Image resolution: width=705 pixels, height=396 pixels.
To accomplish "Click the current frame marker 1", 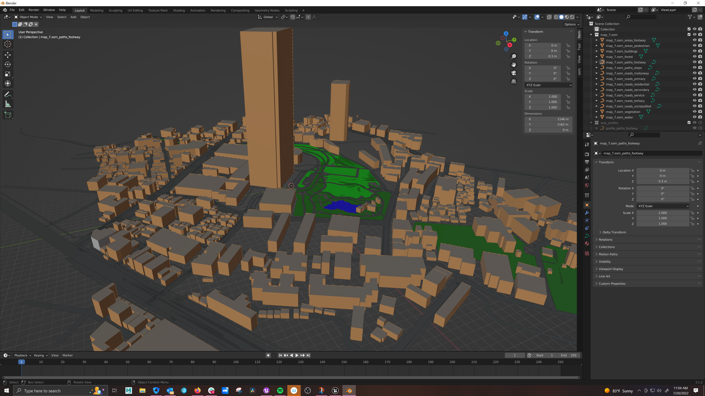I will [x=21, y=362].
